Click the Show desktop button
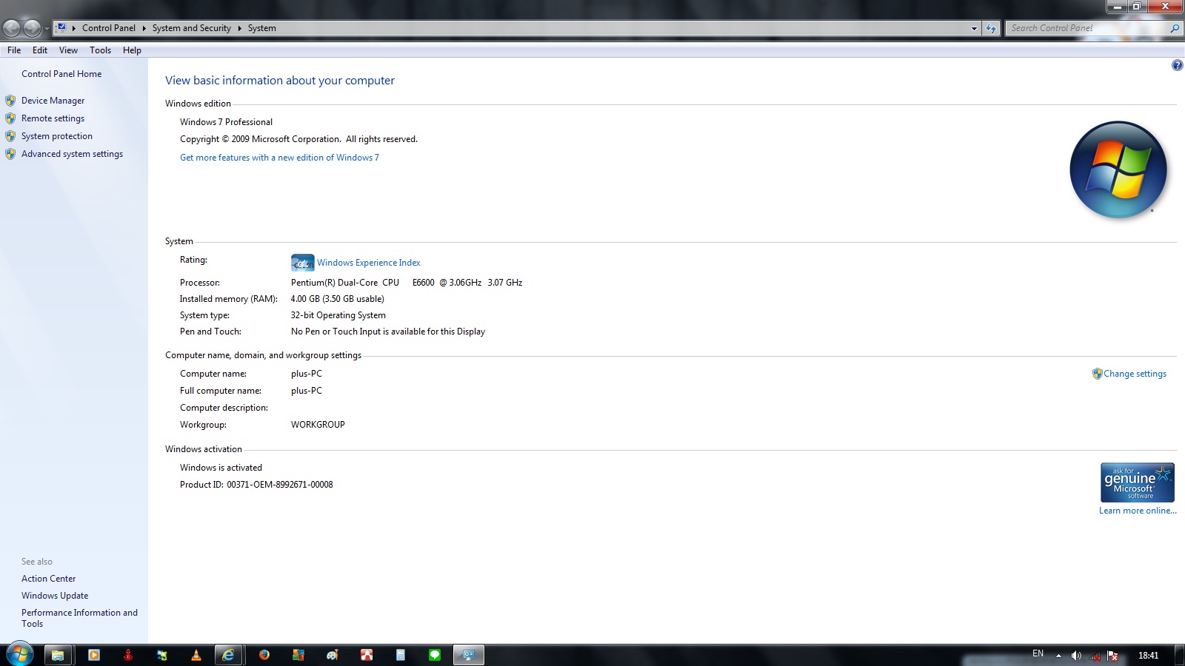Screen dimensions: 1185x666 (x=1180, y=655)
